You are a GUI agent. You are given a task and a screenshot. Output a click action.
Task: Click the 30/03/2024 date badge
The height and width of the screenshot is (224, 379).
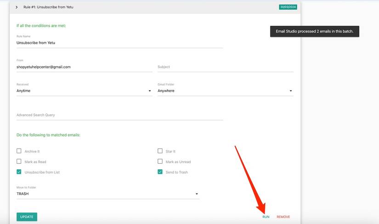pos(288,7)
